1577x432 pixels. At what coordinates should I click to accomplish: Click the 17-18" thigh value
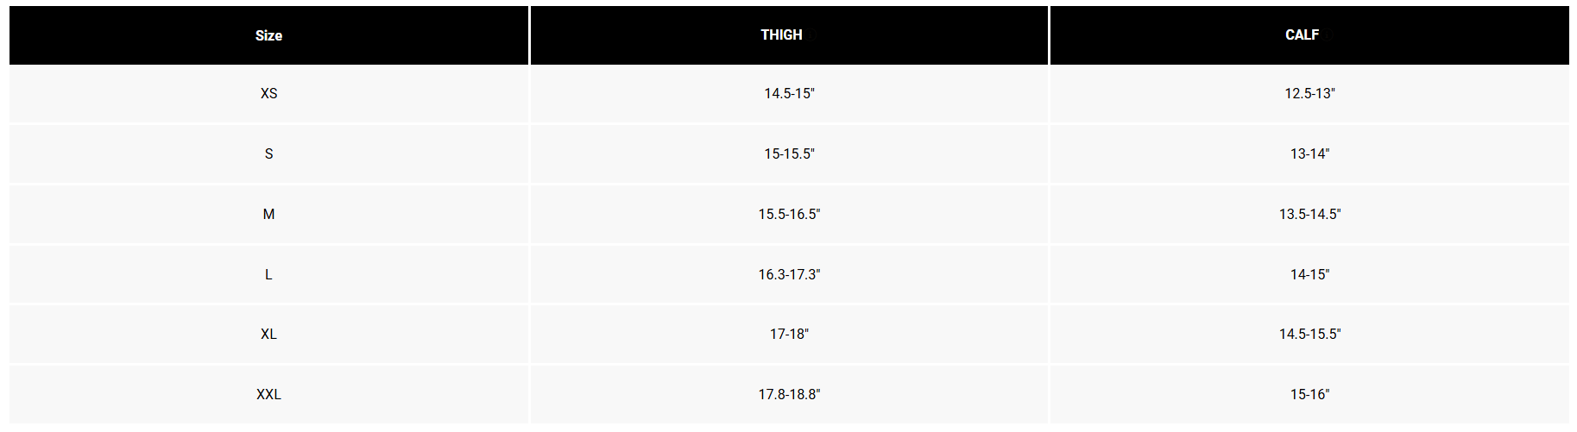coord(789,335)
